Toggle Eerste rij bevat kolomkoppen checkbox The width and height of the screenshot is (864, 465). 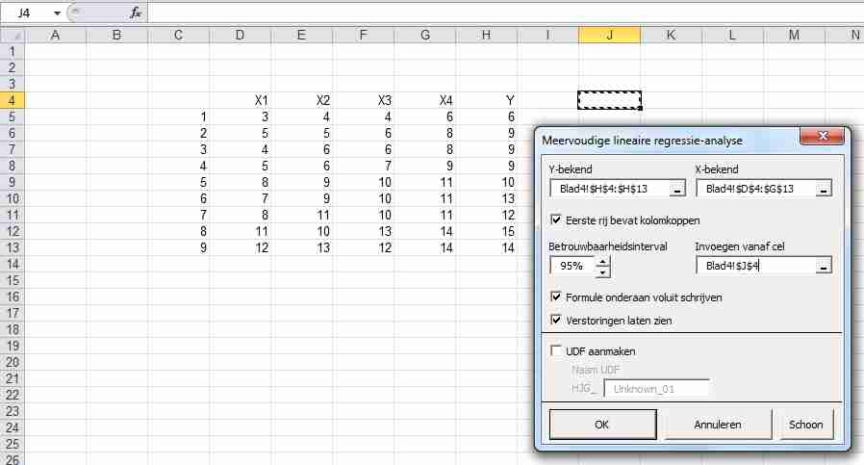(x=555, y=220)
